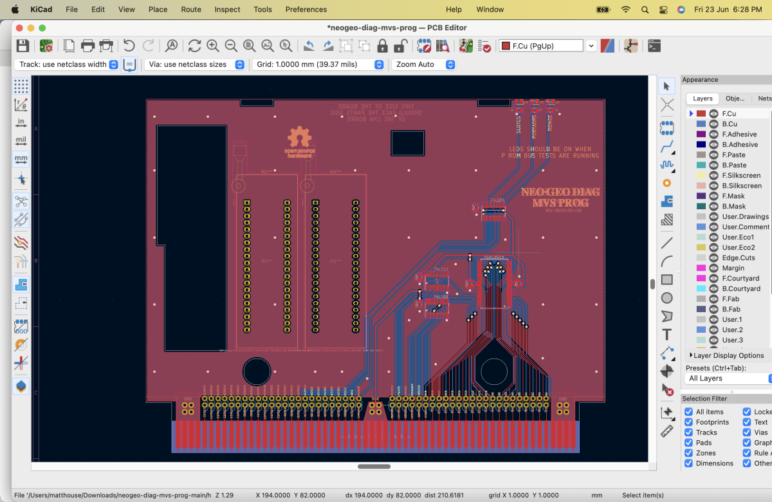Switch units to millimeters
The image size is (772, 502).
(x=21, y=158)
